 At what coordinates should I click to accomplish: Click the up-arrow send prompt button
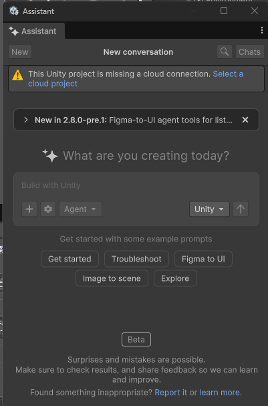[x=241, y=209]
